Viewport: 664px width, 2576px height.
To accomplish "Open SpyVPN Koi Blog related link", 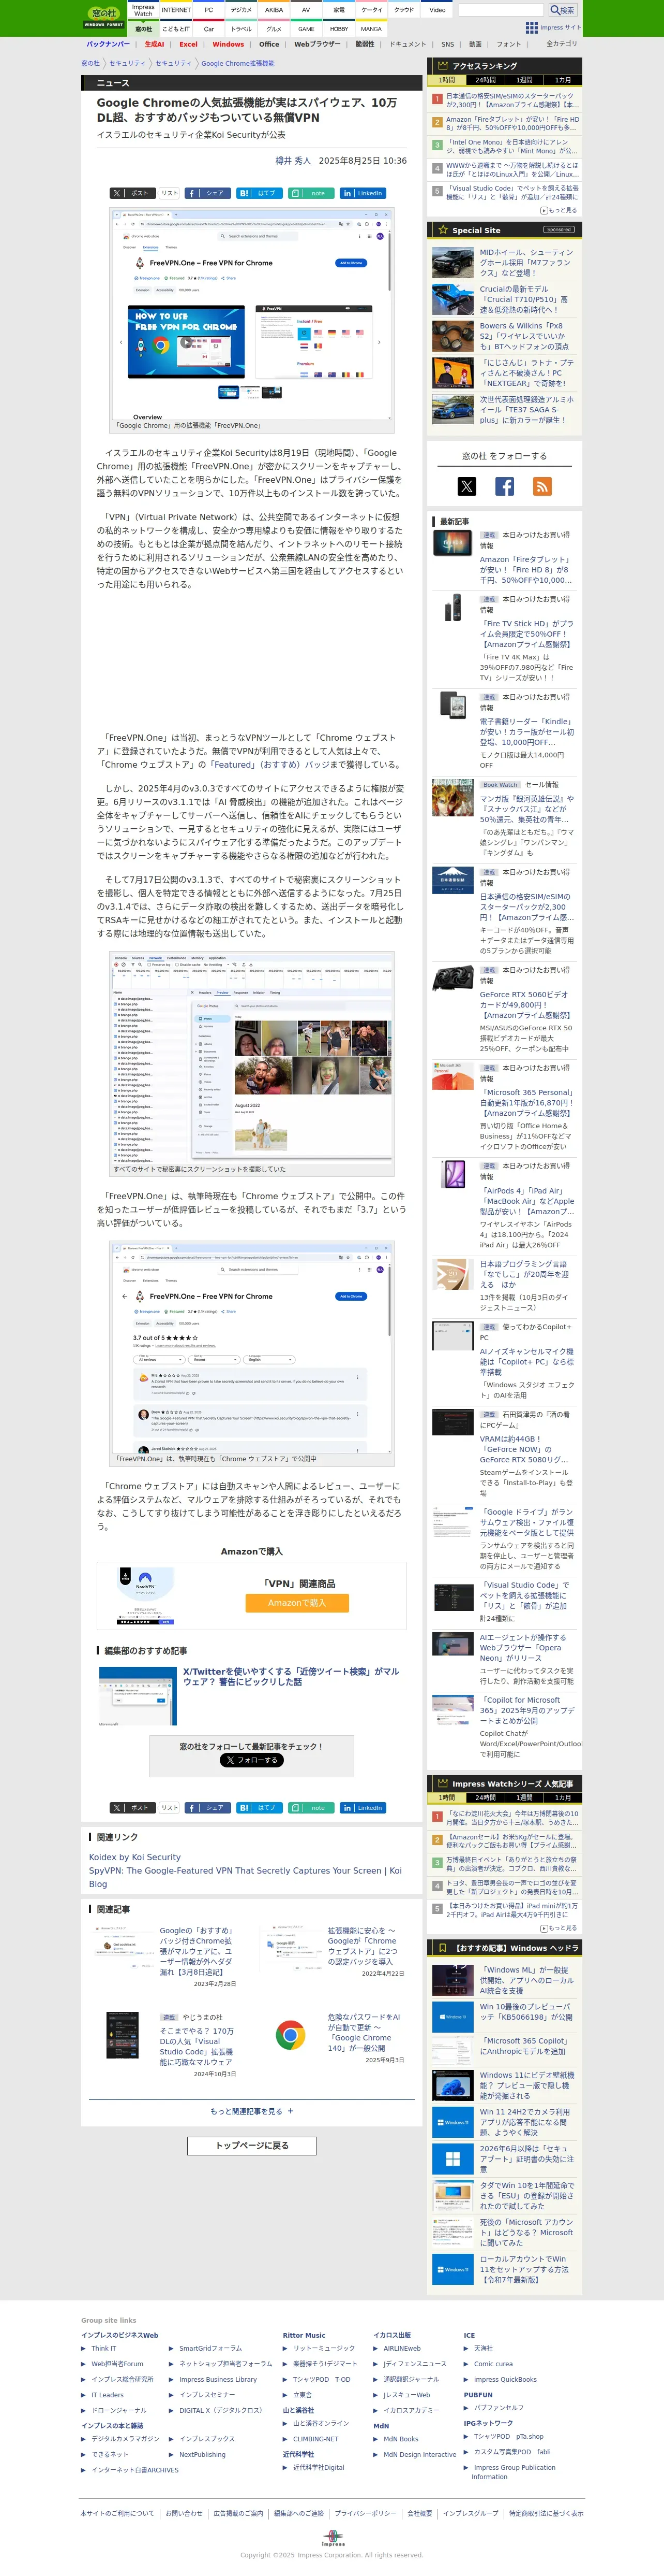I will pos(245,1876).
